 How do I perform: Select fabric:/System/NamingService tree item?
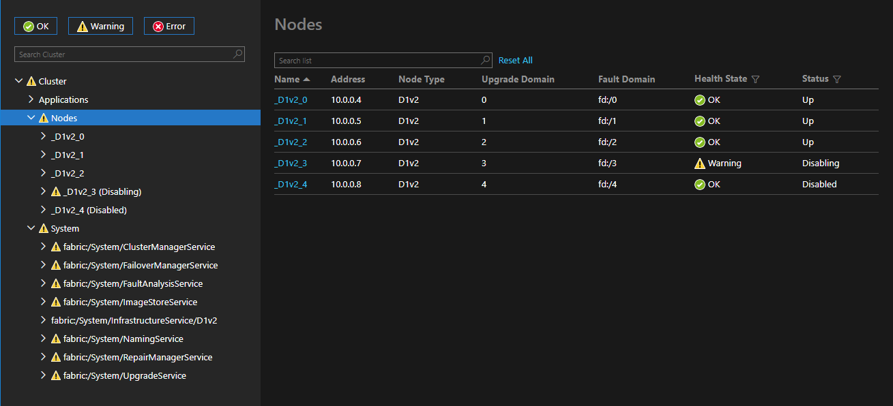pyautogui.click(x=123, y=339)
